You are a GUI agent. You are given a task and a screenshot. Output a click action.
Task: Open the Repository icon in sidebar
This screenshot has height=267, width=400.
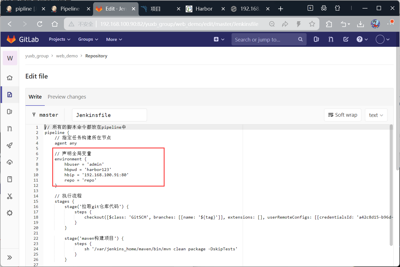[10, 95]
